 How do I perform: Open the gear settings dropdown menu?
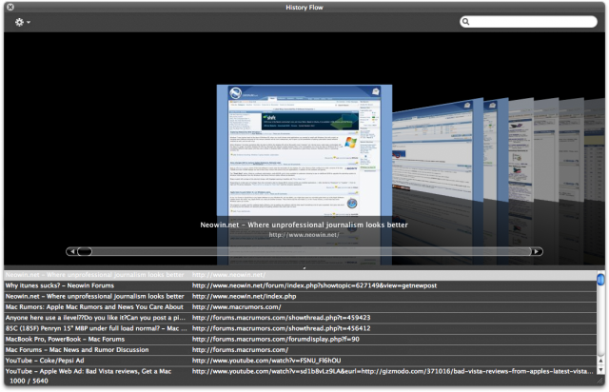[22, 22]
